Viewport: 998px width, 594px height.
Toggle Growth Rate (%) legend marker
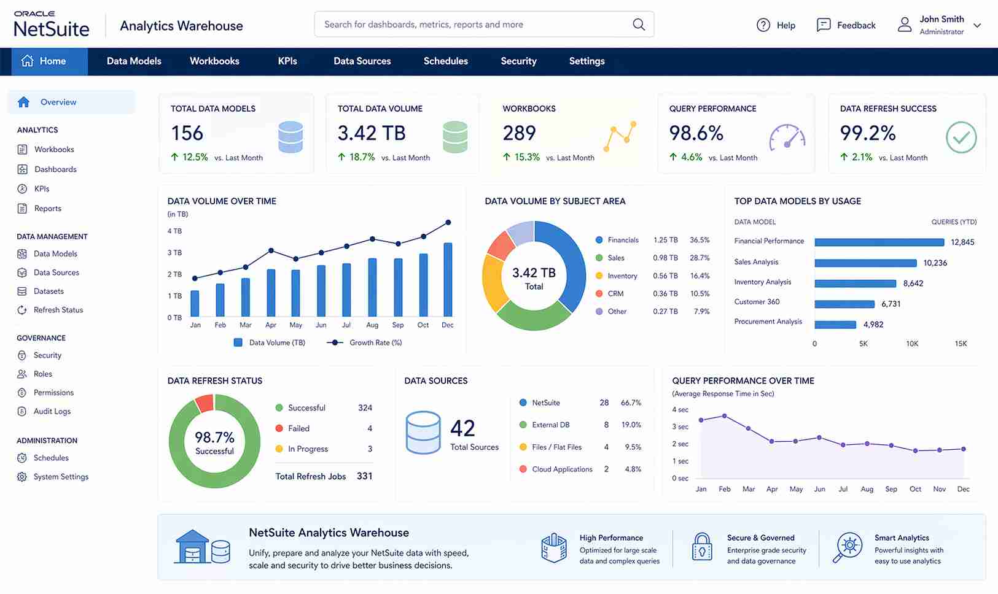(335, 342)
